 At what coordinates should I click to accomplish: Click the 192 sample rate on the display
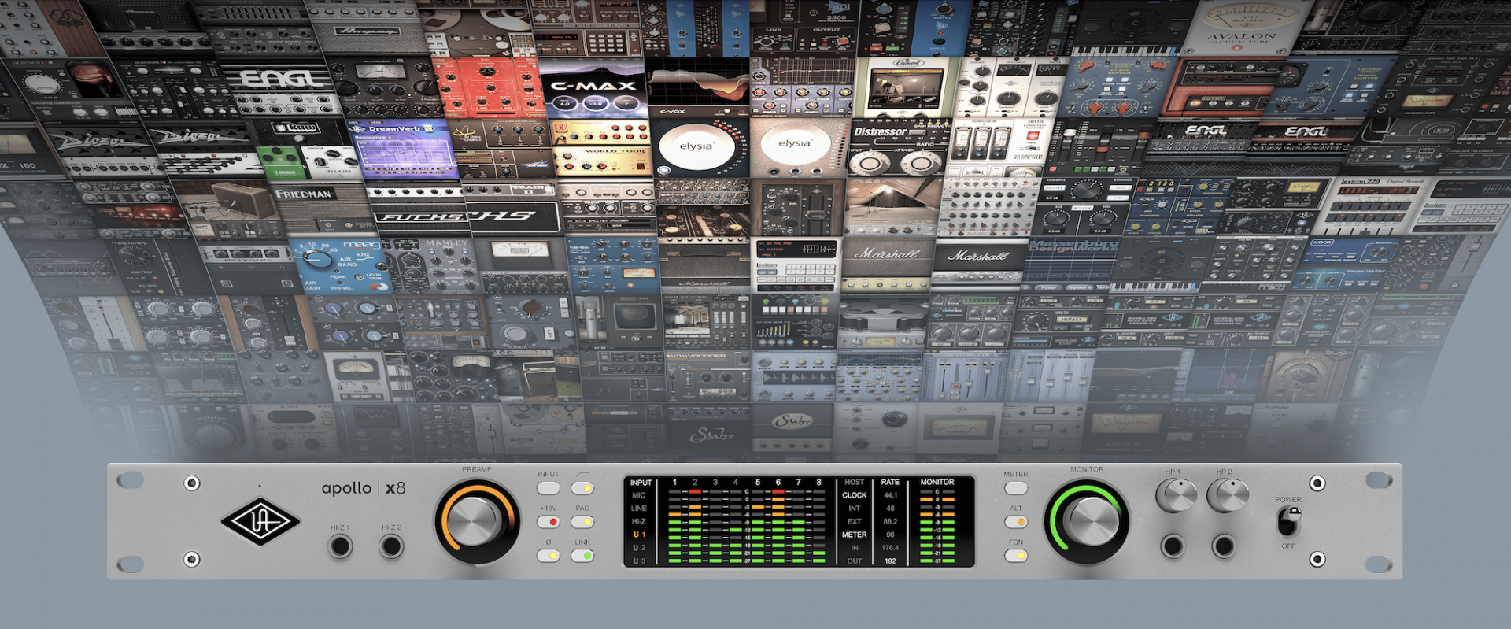click(890, 561)
